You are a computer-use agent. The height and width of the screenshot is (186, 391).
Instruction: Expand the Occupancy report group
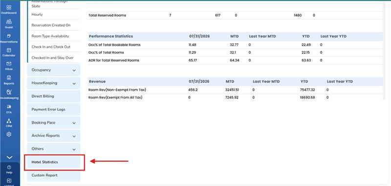[54, 70]
